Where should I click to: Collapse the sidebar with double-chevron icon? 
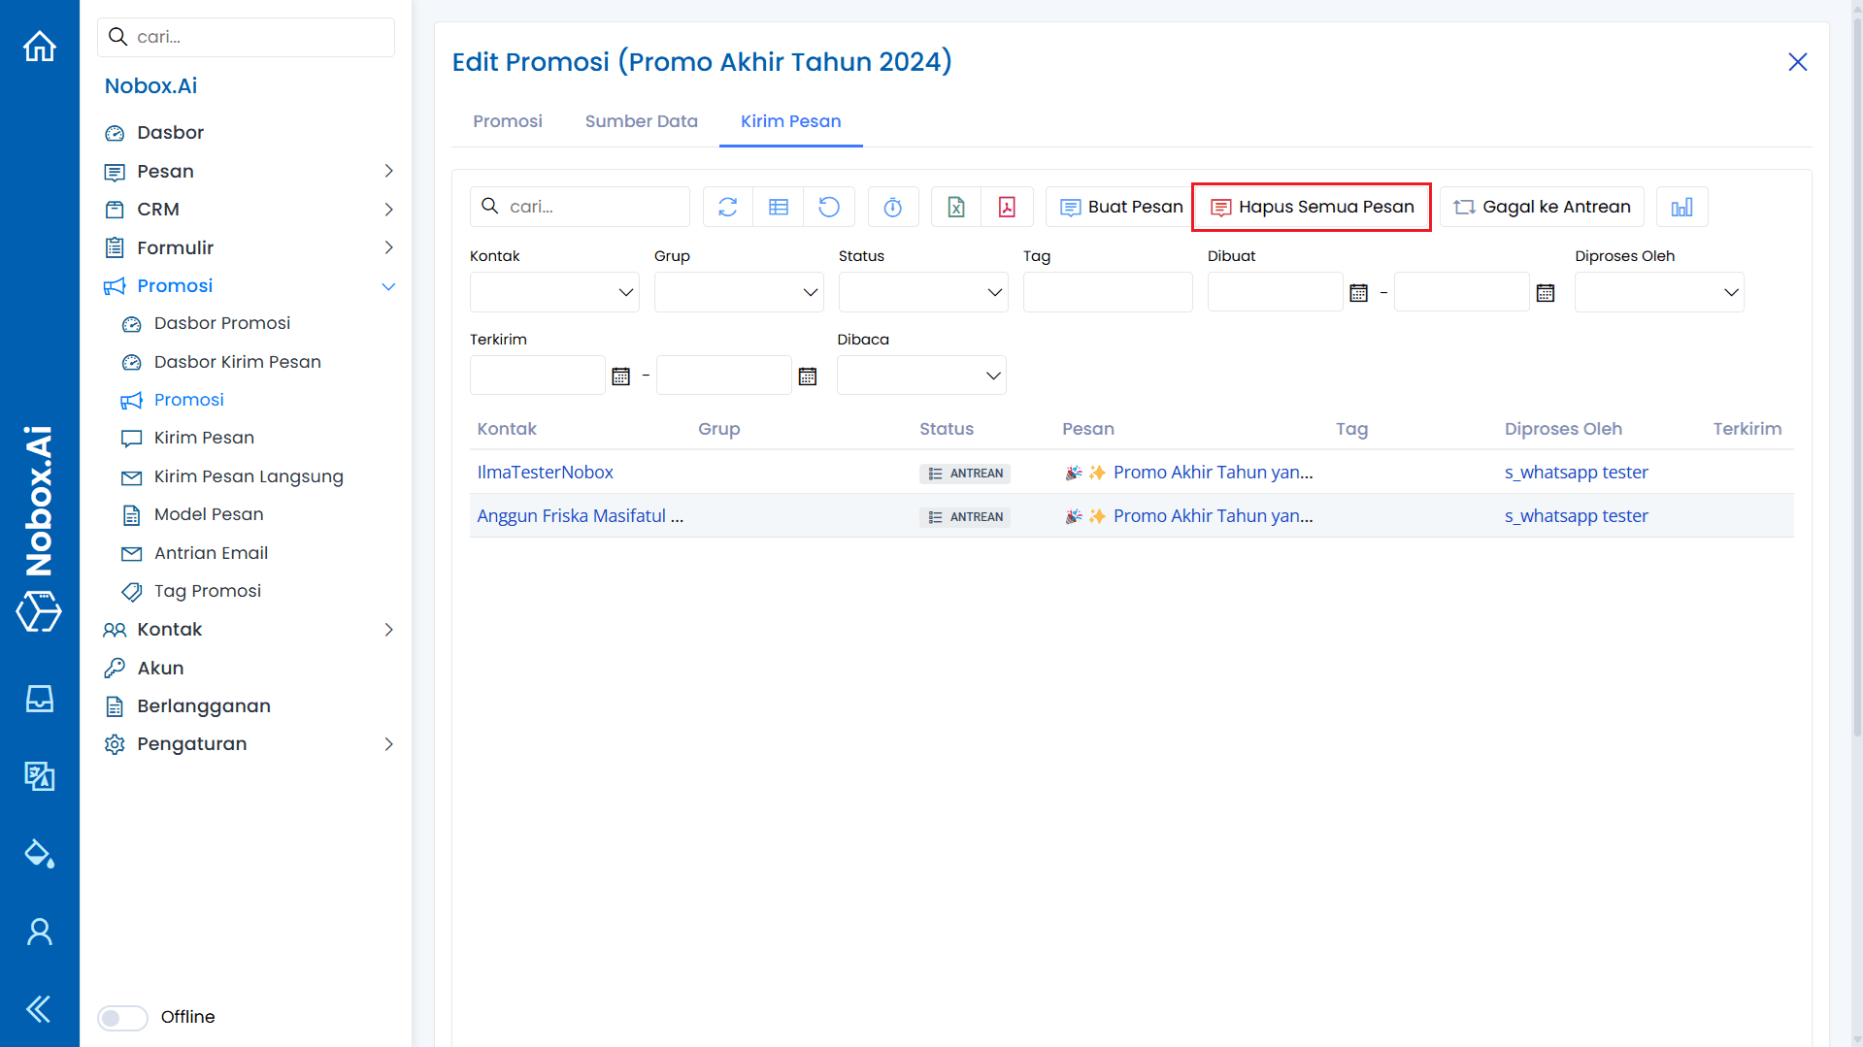click(39, 1009)
